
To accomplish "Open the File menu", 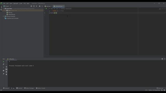I will [x=4, y=3].
